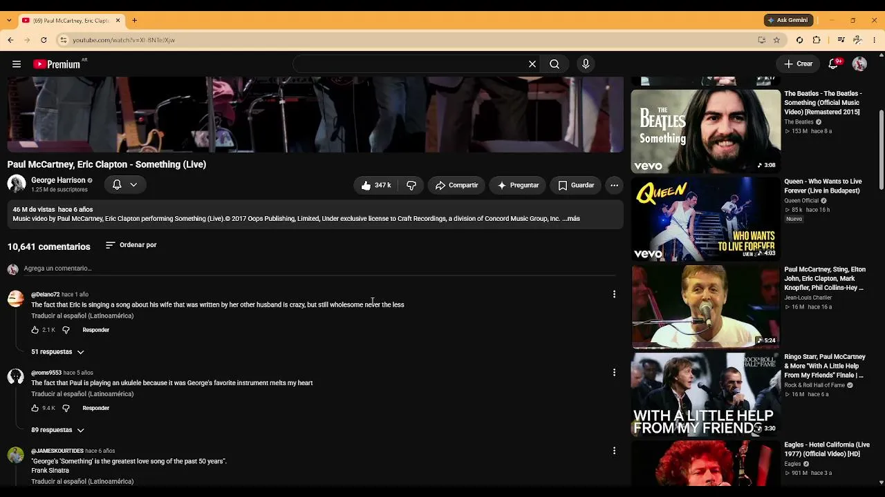Open a new browser tab
The image size is (885, 497).
(135, 21)
